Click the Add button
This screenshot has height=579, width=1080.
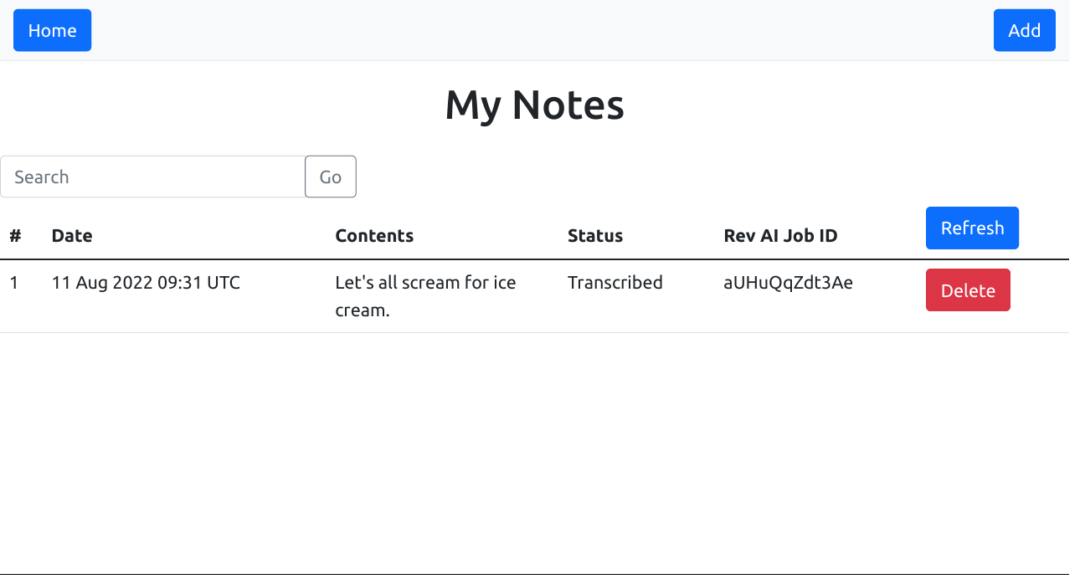pyautogui.click(x=1024, y=30)
